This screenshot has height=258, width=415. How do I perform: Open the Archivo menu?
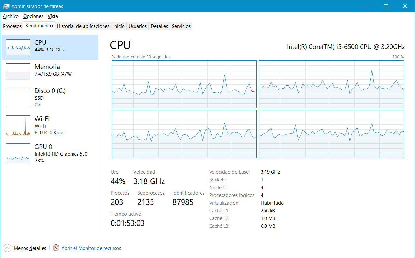(x=11, y=16)
